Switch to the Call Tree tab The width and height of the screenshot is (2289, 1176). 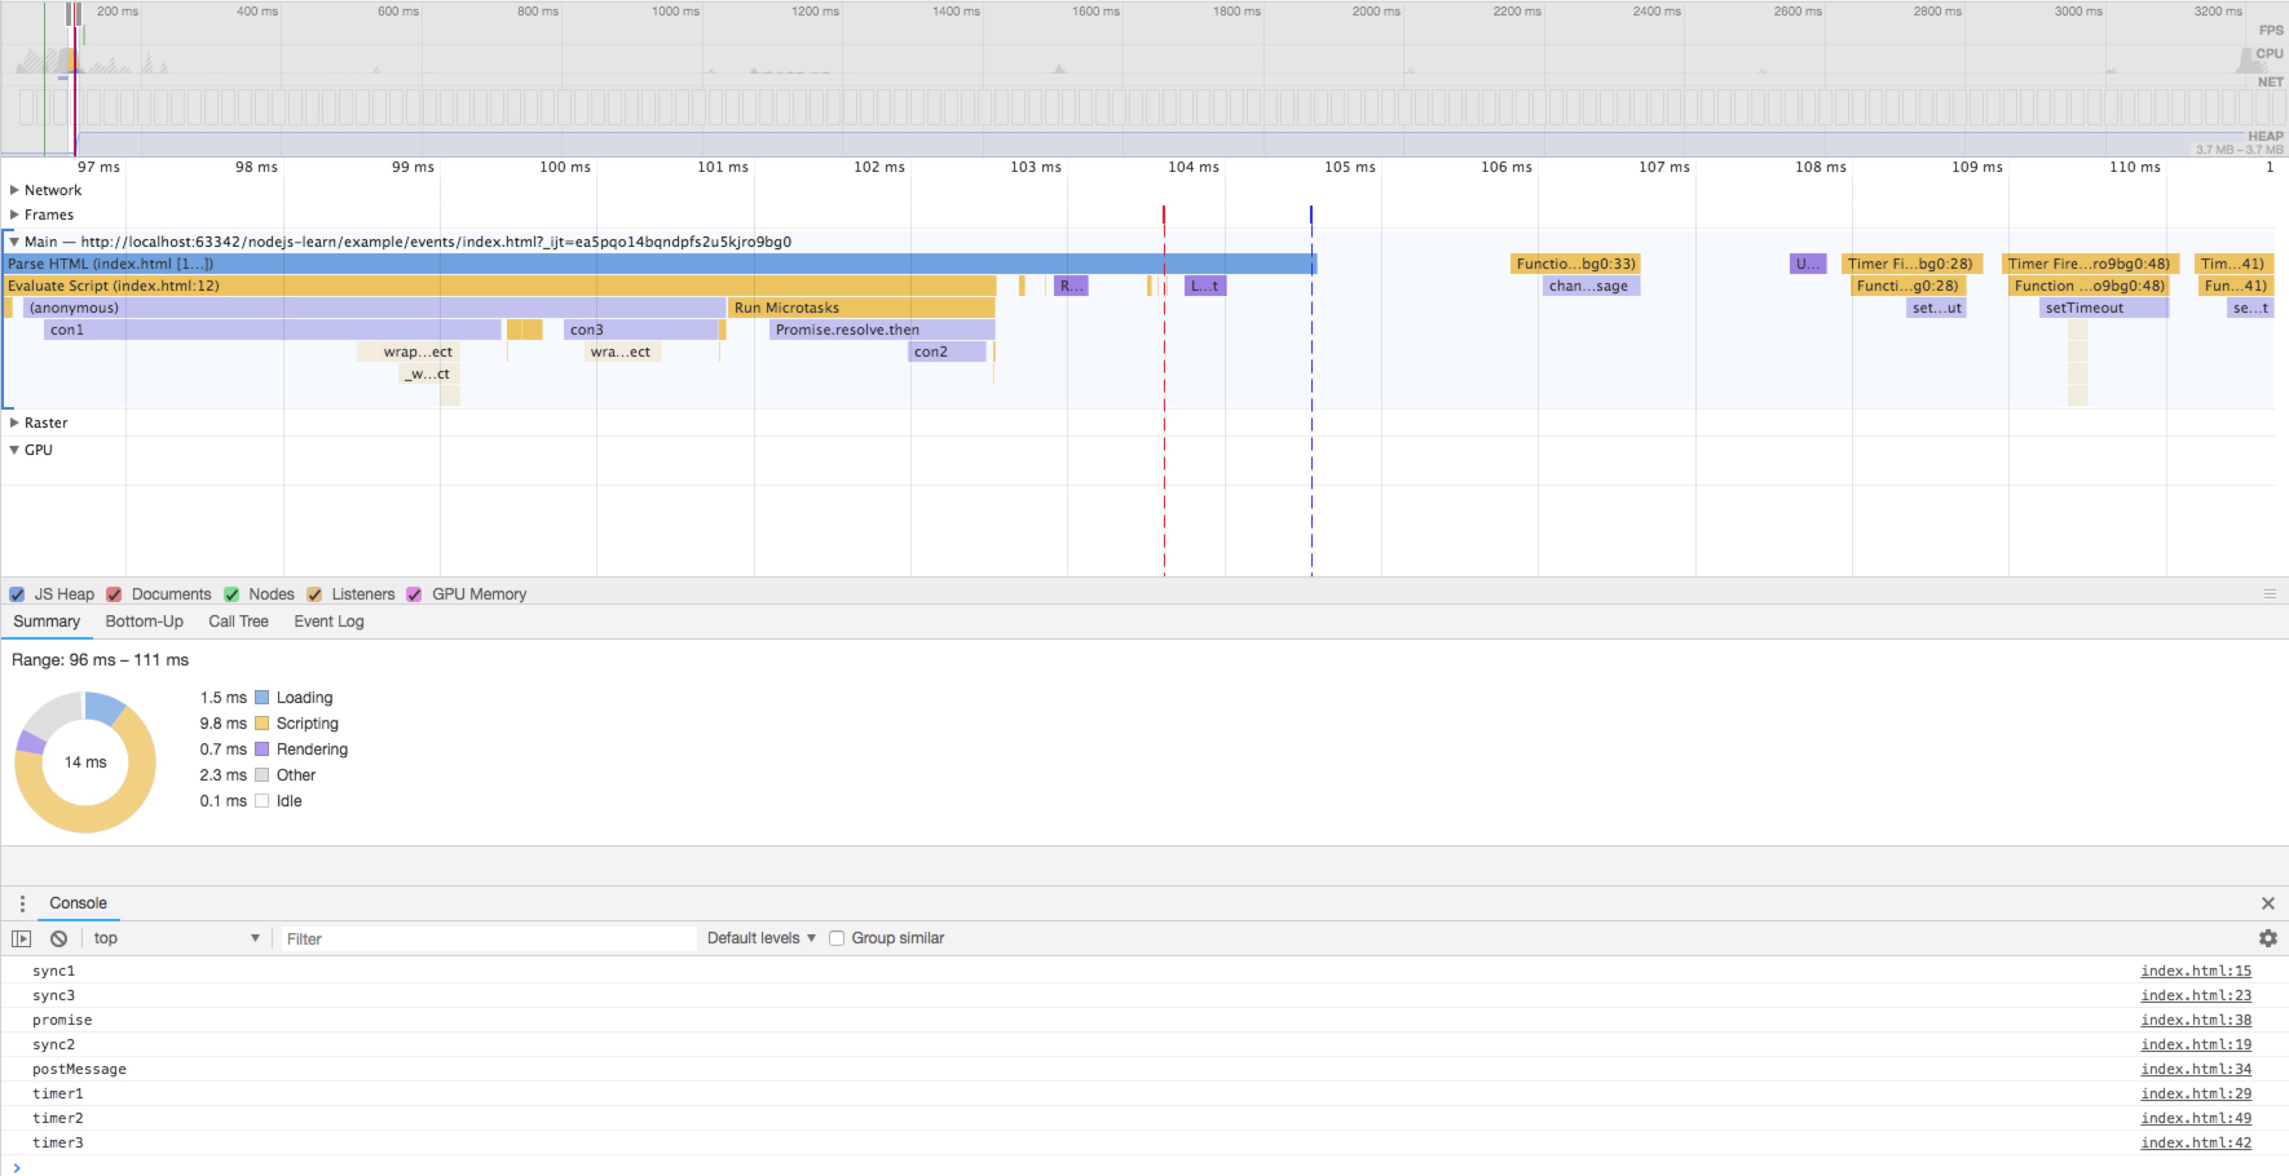pos(238,621)
